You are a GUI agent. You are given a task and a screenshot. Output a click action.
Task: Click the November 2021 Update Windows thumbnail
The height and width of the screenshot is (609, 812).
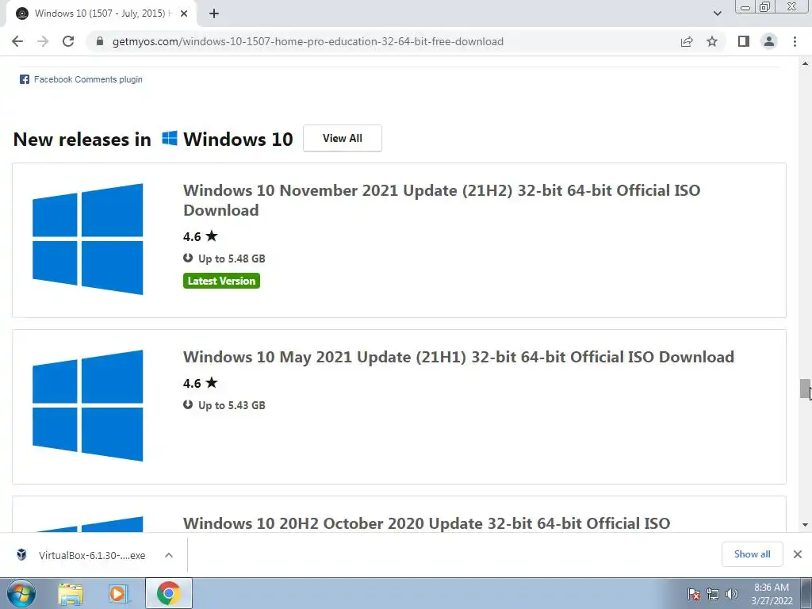click(87, 239)
